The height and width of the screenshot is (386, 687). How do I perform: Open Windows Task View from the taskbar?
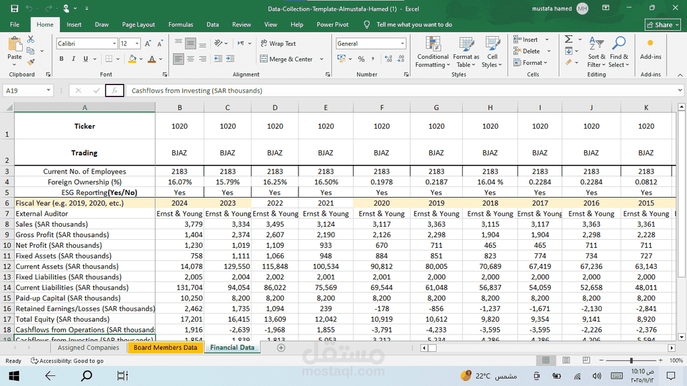(122, 376)
